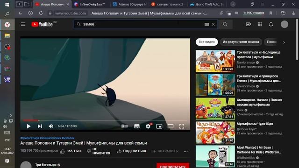
Task: Open a new browser tab with plus
Action: [x=233, y=4]
